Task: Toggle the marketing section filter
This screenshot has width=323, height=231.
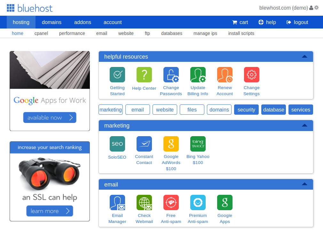Action: (x=111, y=110)
